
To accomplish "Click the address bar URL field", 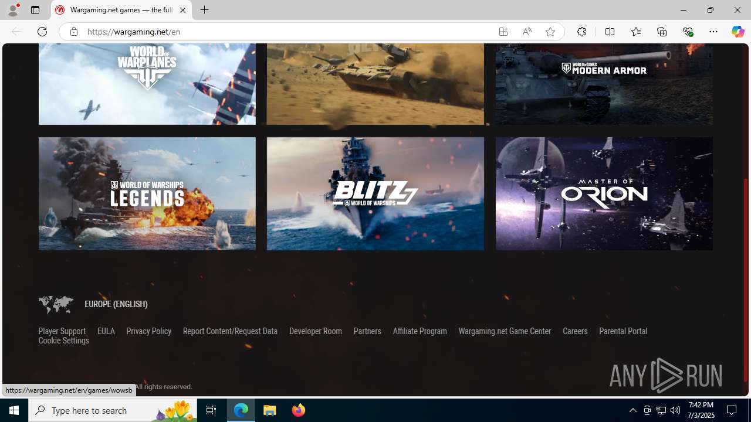I will pyautogui.click(x=287, y=32).
